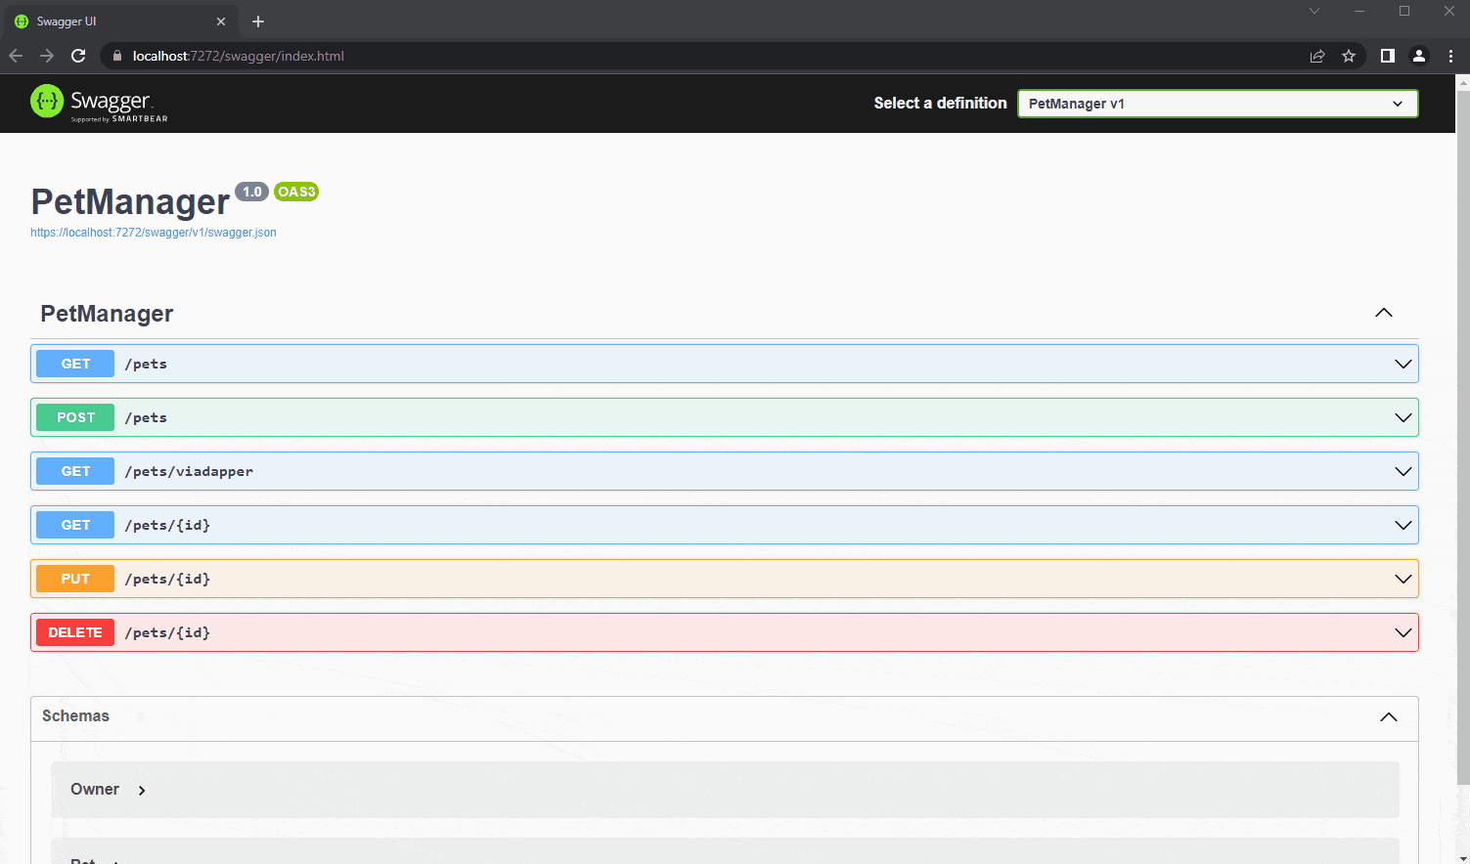Click the POST method badge
The image size is (1470, 864).
point(75,417)
